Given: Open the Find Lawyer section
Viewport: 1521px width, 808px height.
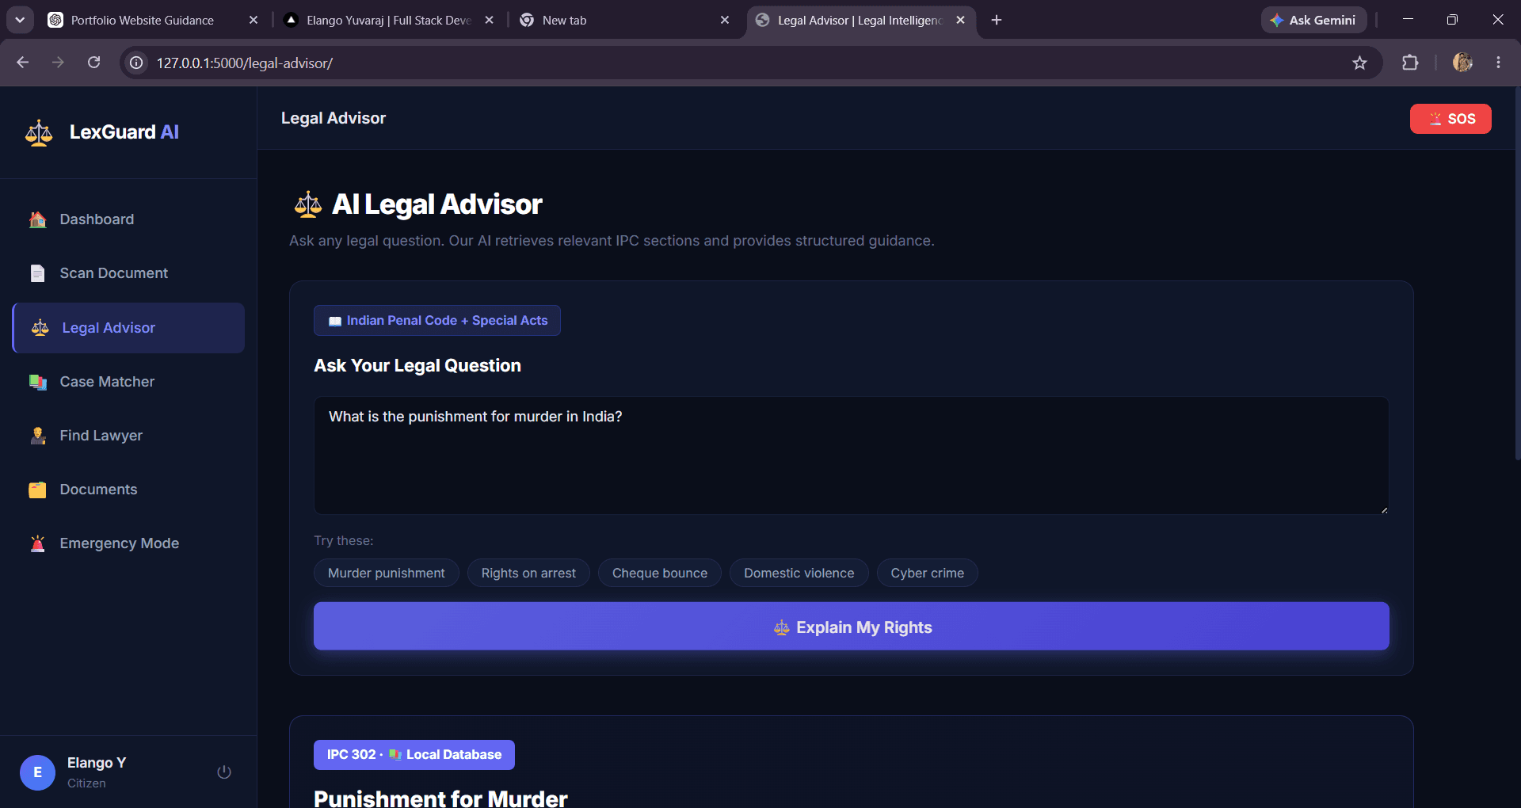Looking at the screenshot, I should coord(128,436).
